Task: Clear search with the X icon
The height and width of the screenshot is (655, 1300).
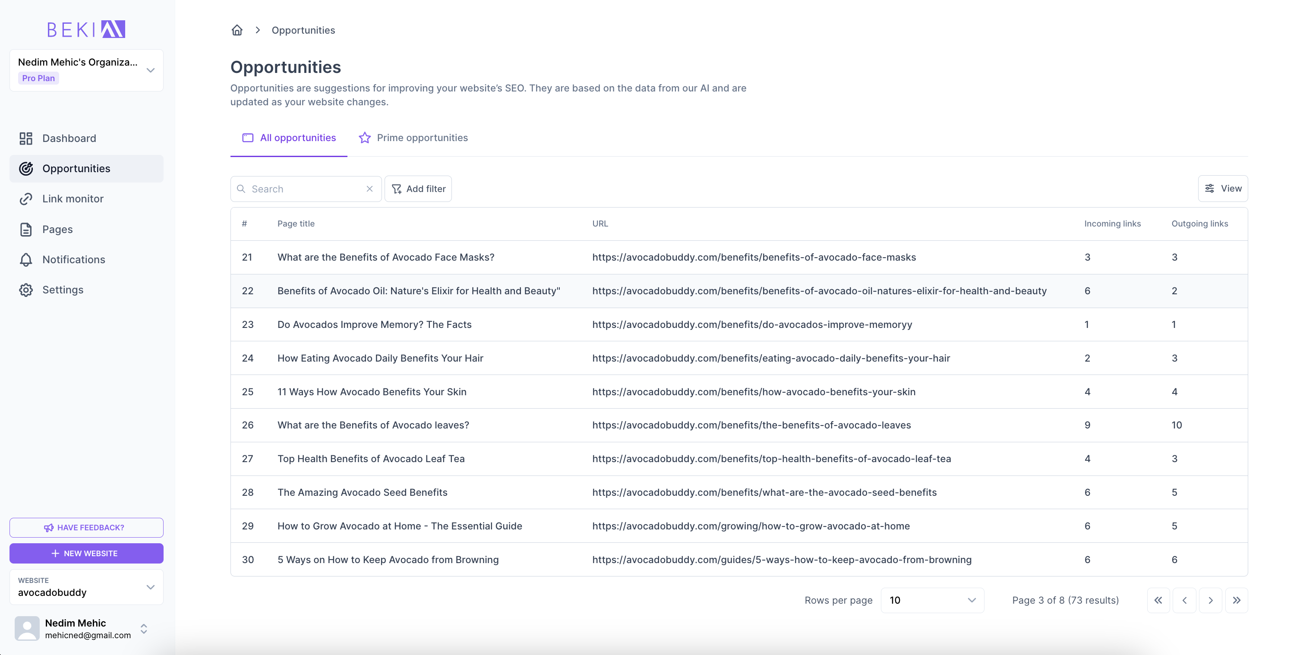Action: pyautogui.click(x=369, y=189)
